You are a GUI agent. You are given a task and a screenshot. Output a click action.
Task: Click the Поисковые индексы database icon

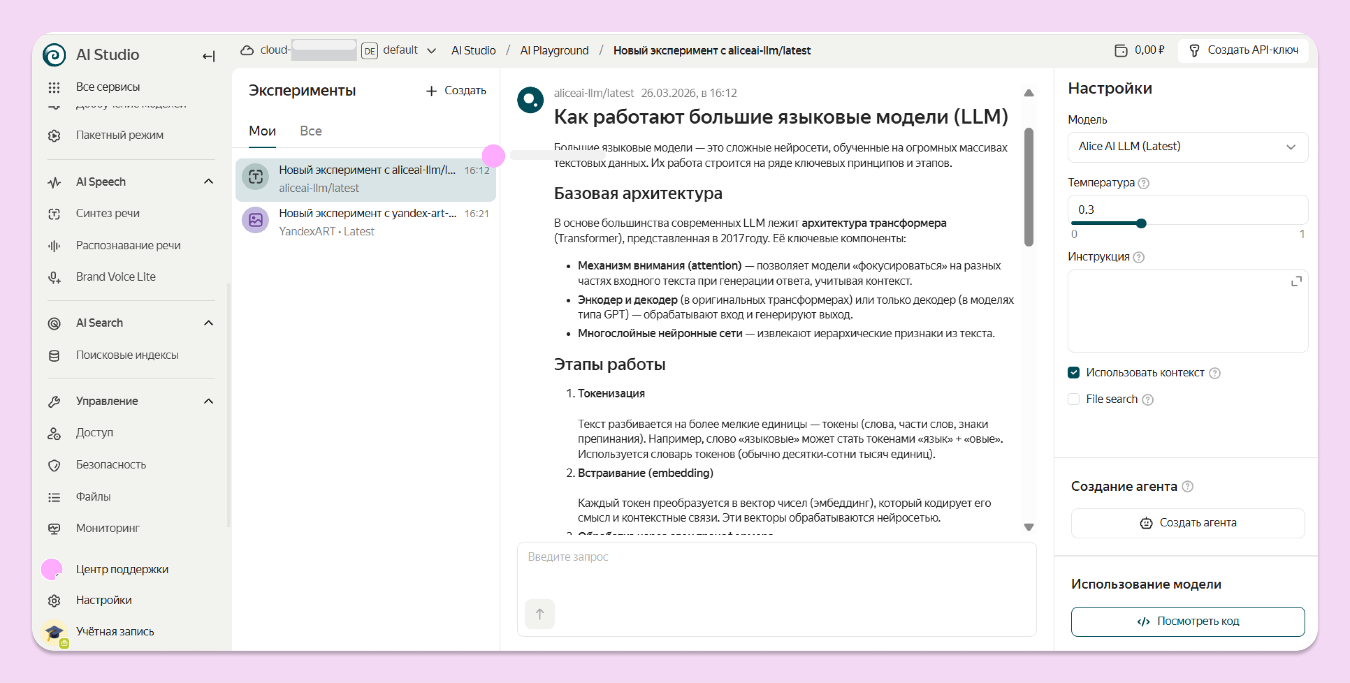tap(54, 356)
